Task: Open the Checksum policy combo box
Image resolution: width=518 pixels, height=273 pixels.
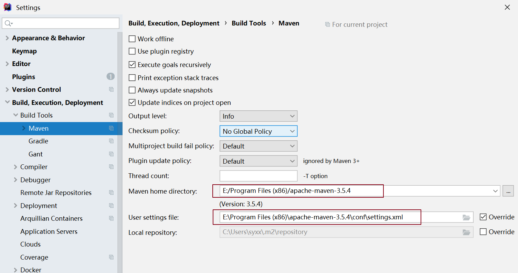Action: coord(258,131)
